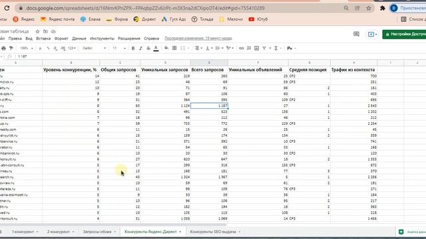Open the Гугл Адс bookmark
The width and height of the screenshot is (426, 239).
pos(174,19)
